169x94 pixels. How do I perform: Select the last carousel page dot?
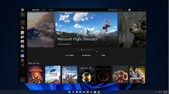coord(91,50)
